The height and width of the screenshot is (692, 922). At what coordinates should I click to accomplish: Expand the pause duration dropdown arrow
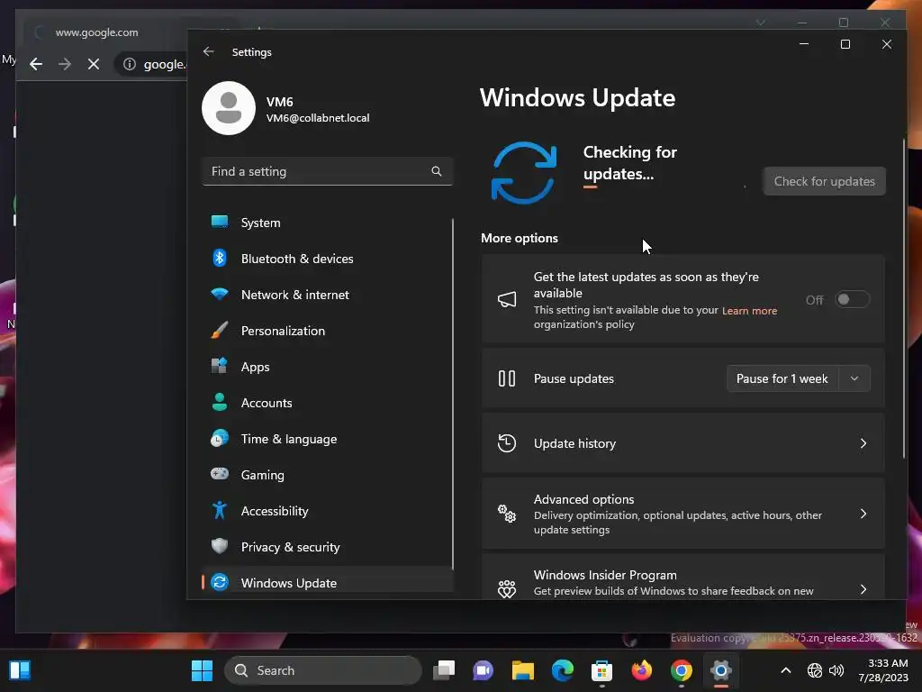pos(854,378)
